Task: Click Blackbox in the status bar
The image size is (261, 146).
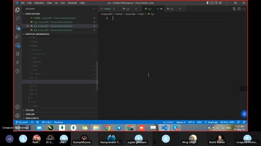Action: (x=58, y=122)
